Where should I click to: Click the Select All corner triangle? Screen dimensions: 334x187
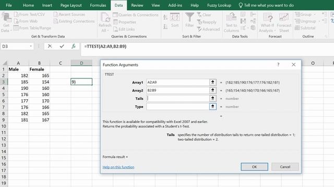4,63
